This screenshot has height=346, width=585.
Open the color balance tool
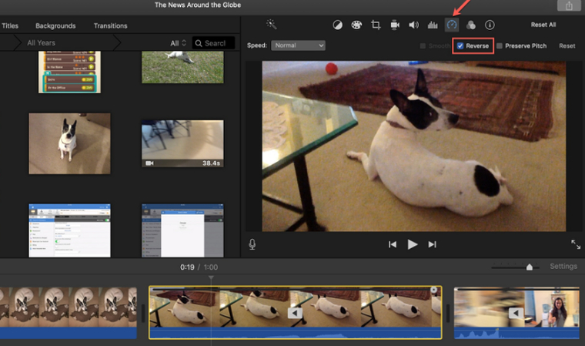point(337,25)
